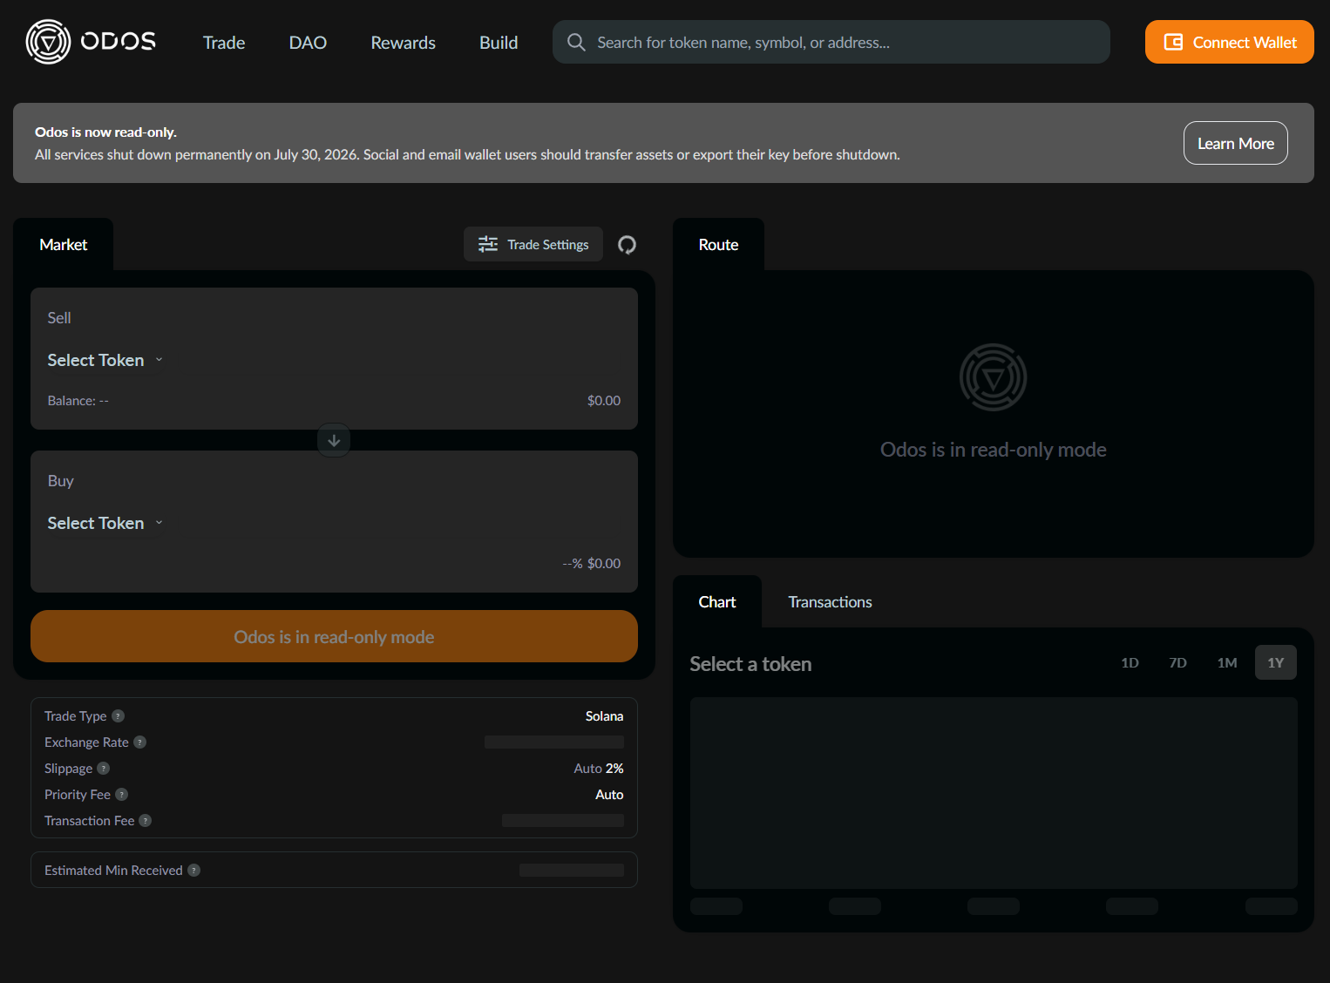Click the Exchange Rate help icon
This screenshot has width=1330, height=983.
pos(140,742)
